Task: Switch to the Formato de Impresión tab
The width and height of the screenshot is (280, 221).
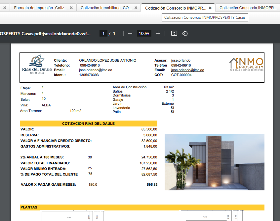Action: (41, 8)
